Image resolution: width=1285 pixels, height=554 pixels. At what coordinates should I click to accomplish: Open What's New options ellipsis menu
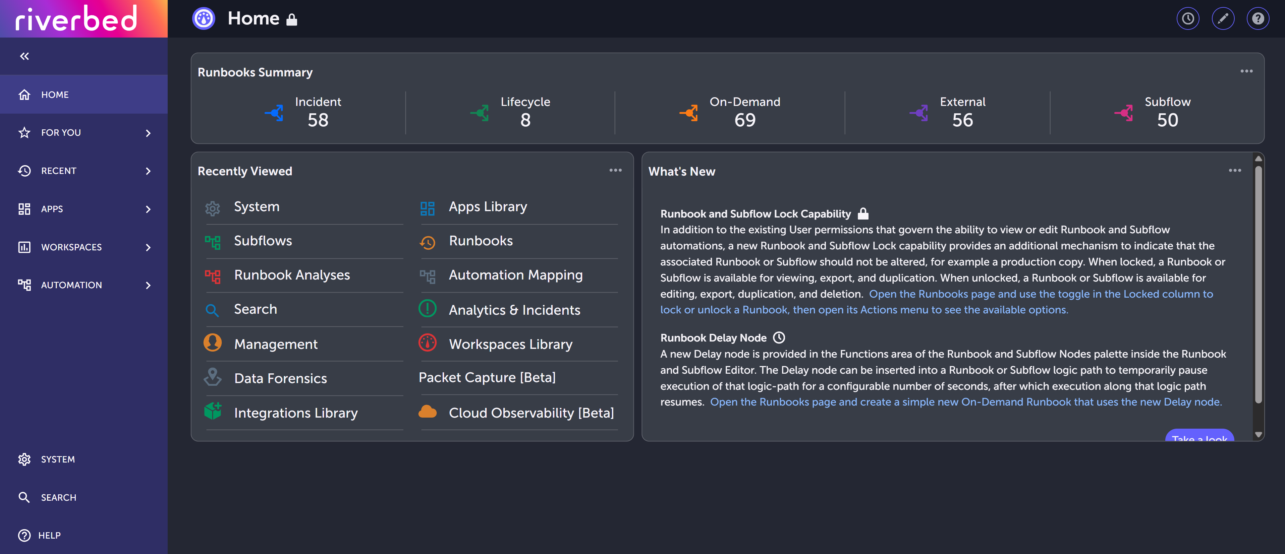click(1235, 171)
